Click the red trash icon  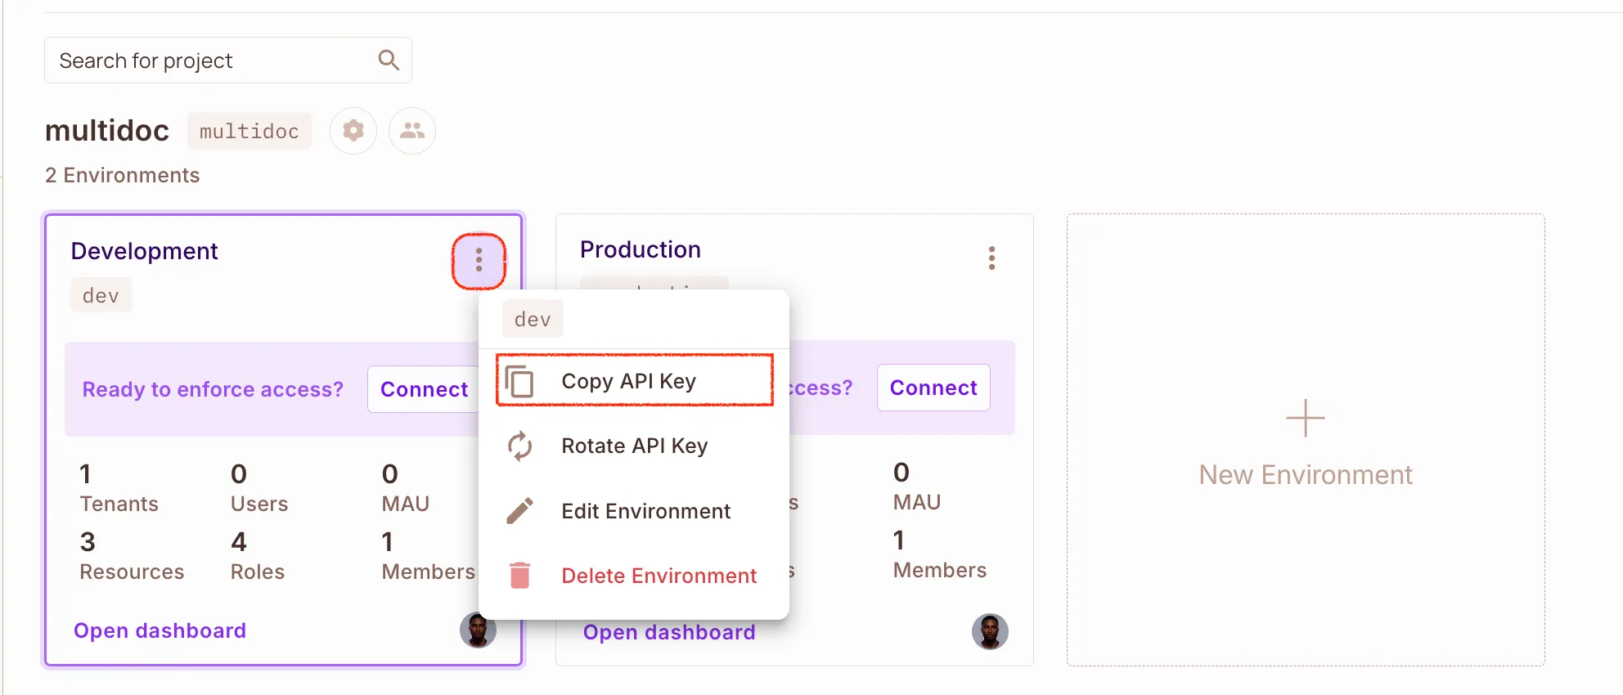click(x=519, y=576)
